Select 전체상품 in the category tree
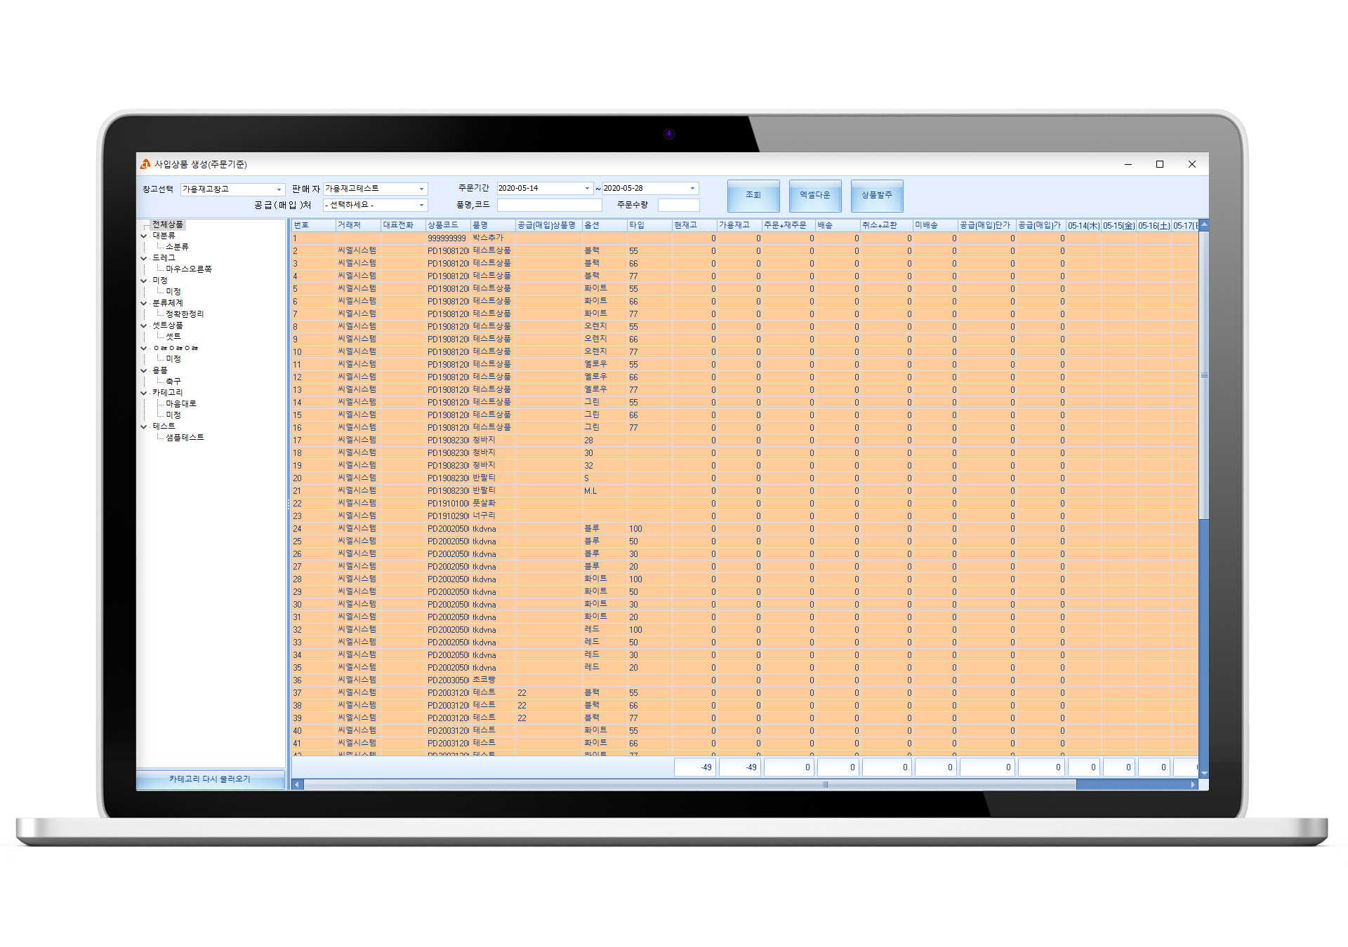Screen dimensions: 1348x947 [167, 224]
